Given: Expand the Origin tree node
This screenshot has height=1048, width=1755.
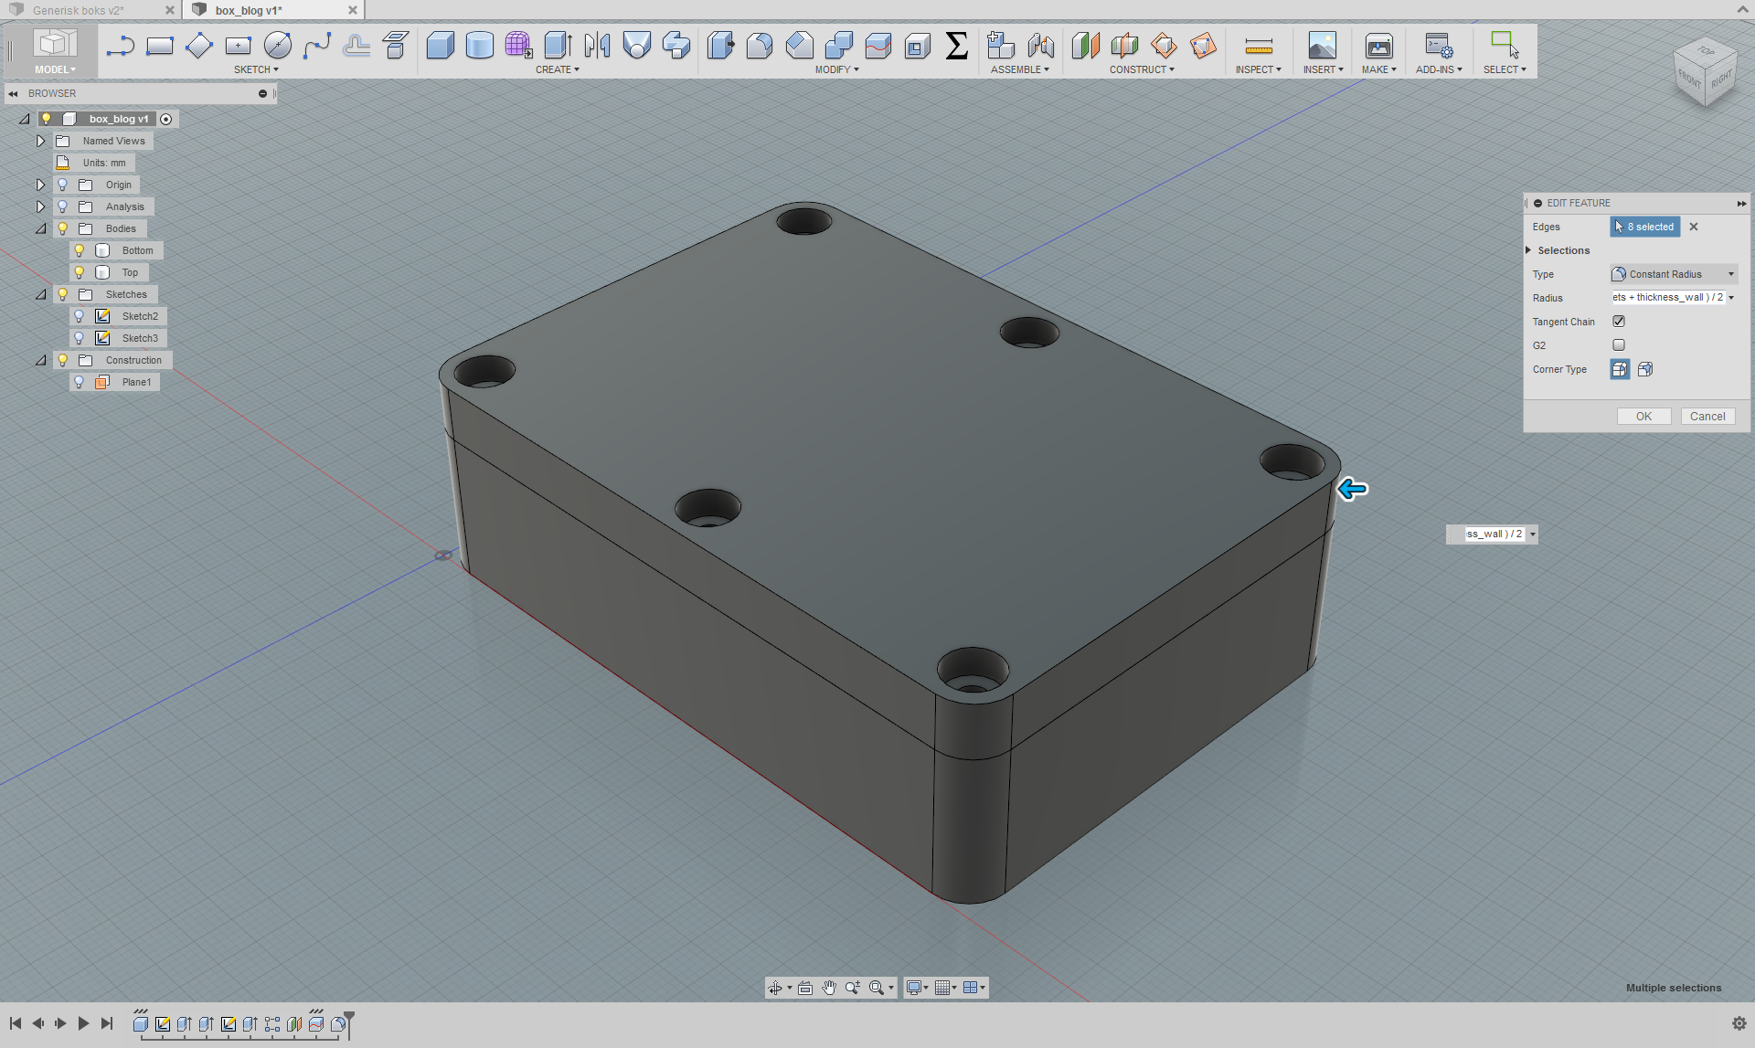Looking at the screenshot, I should pos(40,185).
